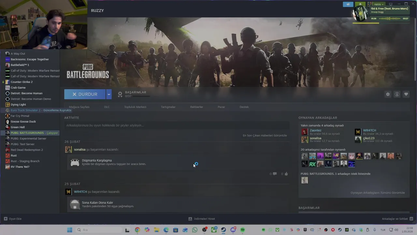Image resolution: width=417 pixels, height=235 pixels.
Task: Open Discord from the taskbar
Action: coord(233,230)
